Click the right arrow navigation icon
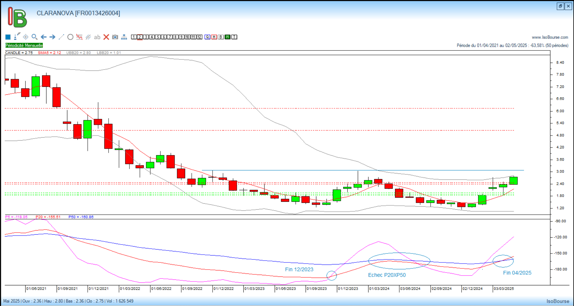 [52, 37]
